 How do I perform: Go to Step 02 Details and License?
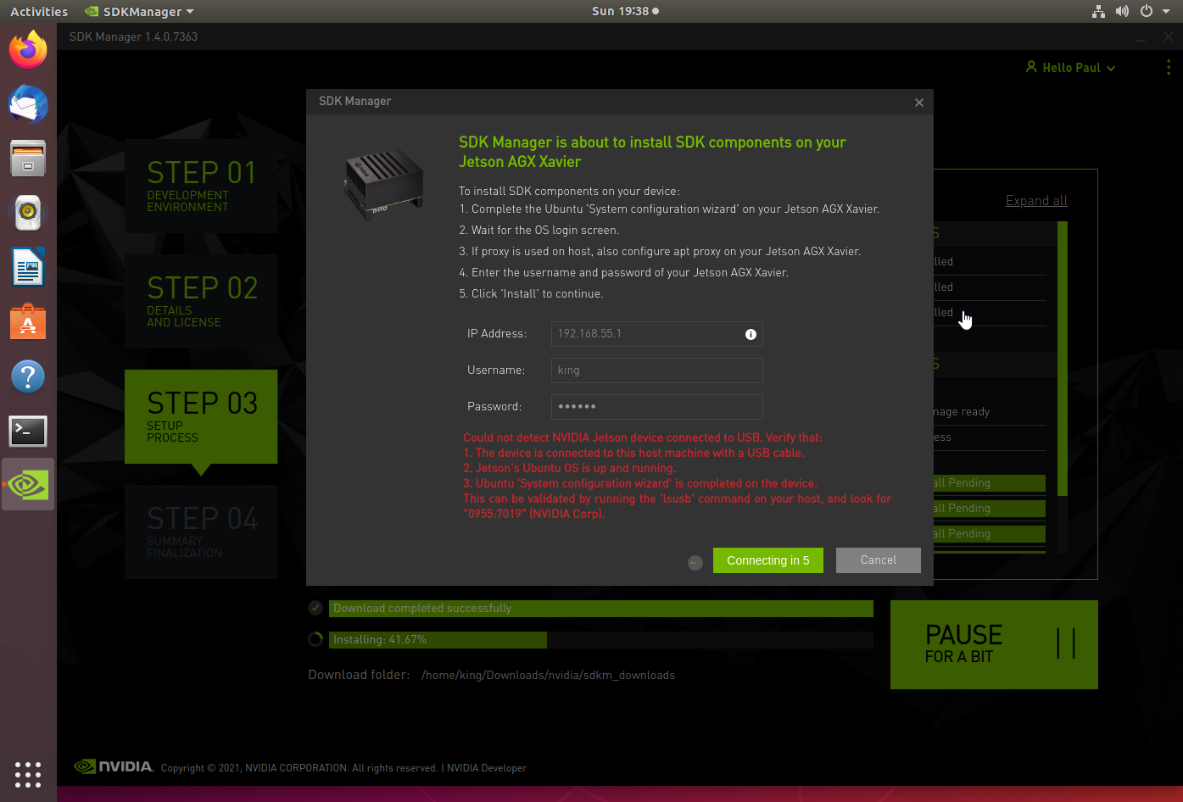tap(201, 301)
